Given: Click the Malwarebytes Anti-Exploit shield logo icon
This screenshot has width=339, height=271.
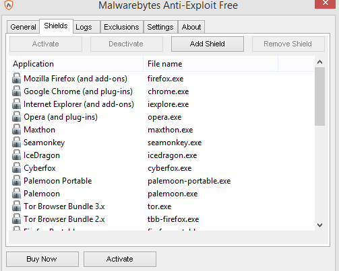Looking at the screenshot, I should pos(9,5).
